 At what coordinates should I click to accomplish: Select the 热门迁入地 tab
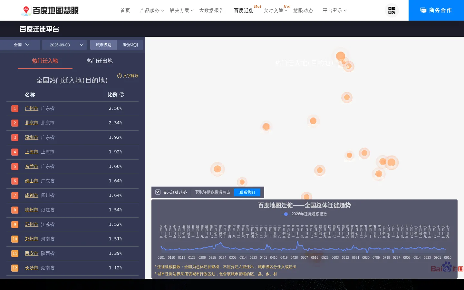45,61
